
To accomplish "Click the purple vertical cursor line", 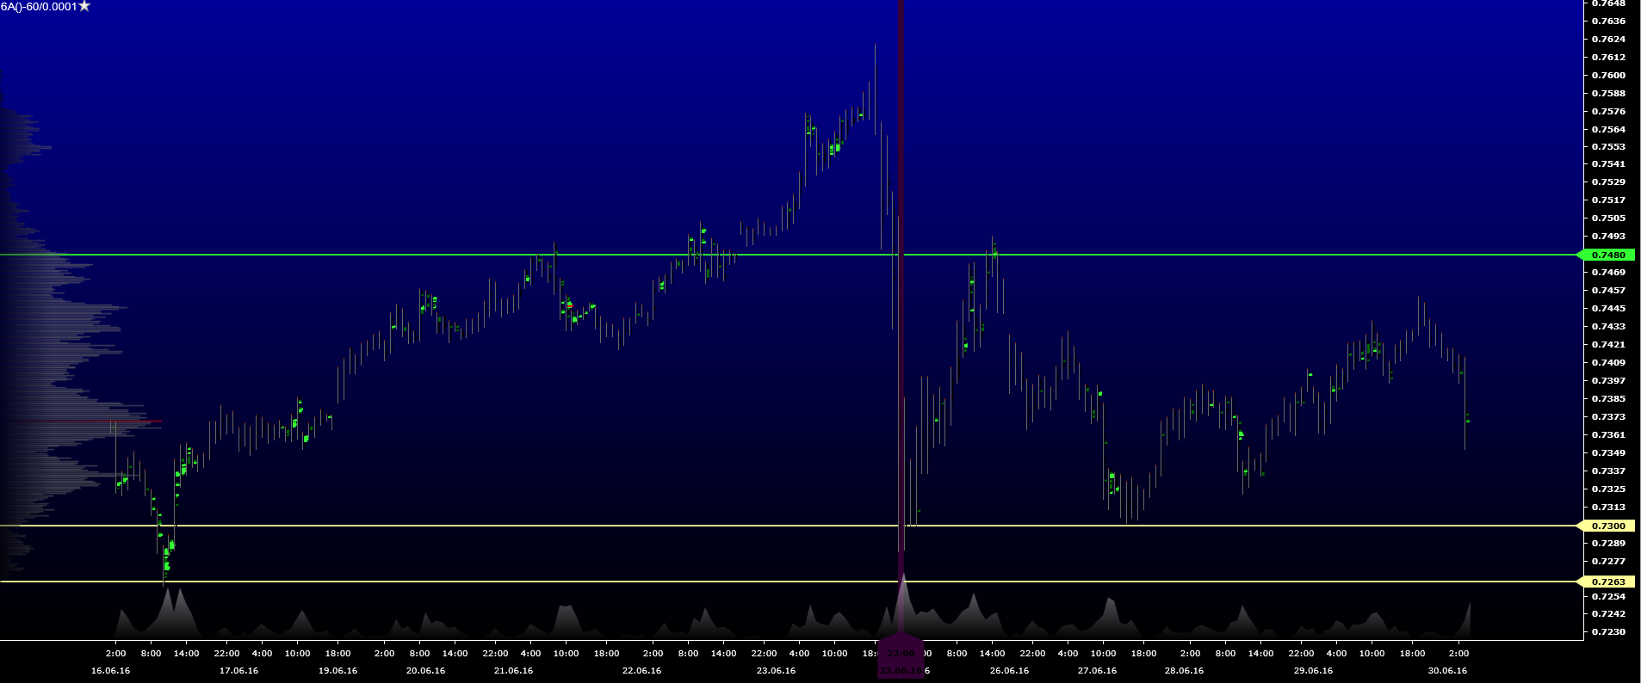I will [901, 172].
